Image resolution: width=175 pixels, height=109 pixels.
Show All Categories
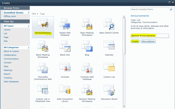tap(16, 47)
